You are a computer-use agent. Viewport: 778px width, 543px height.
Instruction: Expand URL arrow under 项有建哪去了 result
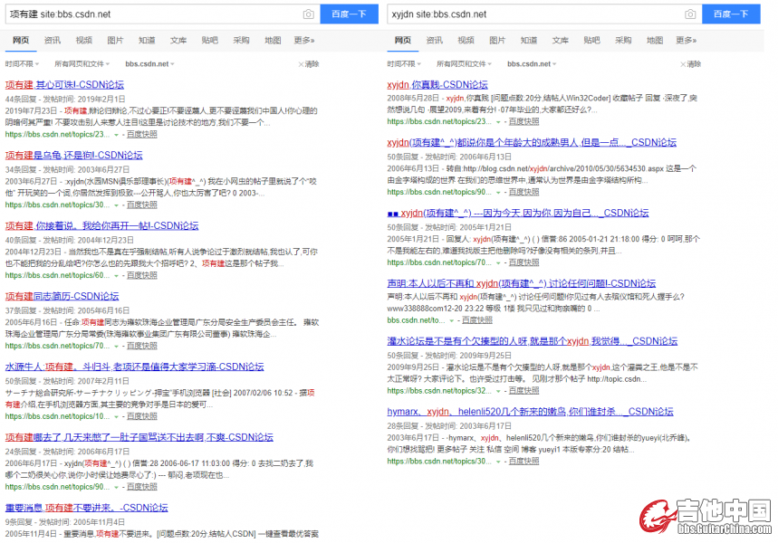[116, 487]
